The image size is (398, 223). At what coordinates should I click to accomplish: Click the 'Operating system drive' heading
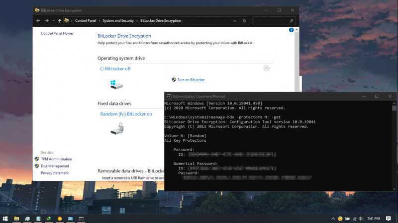(x=121, y=58)
